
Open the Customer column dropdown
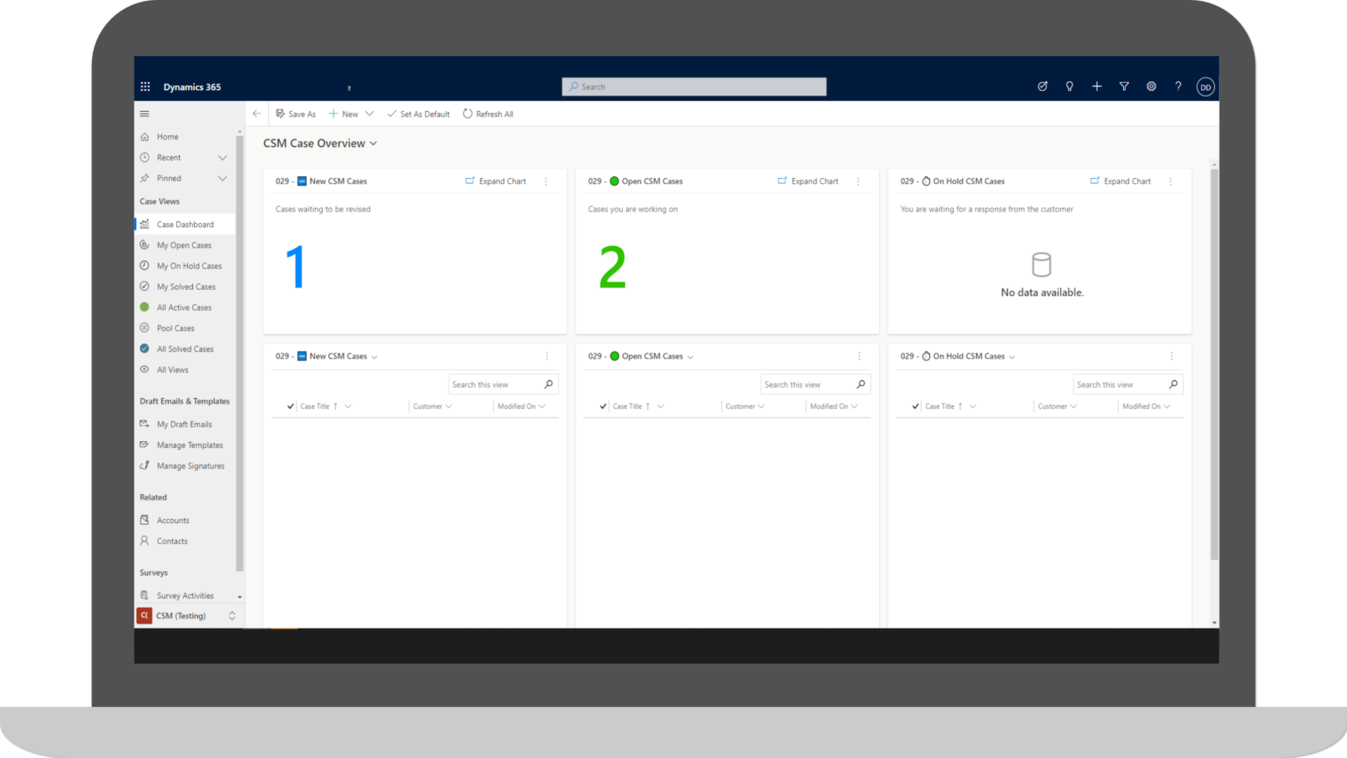point(450,406)
